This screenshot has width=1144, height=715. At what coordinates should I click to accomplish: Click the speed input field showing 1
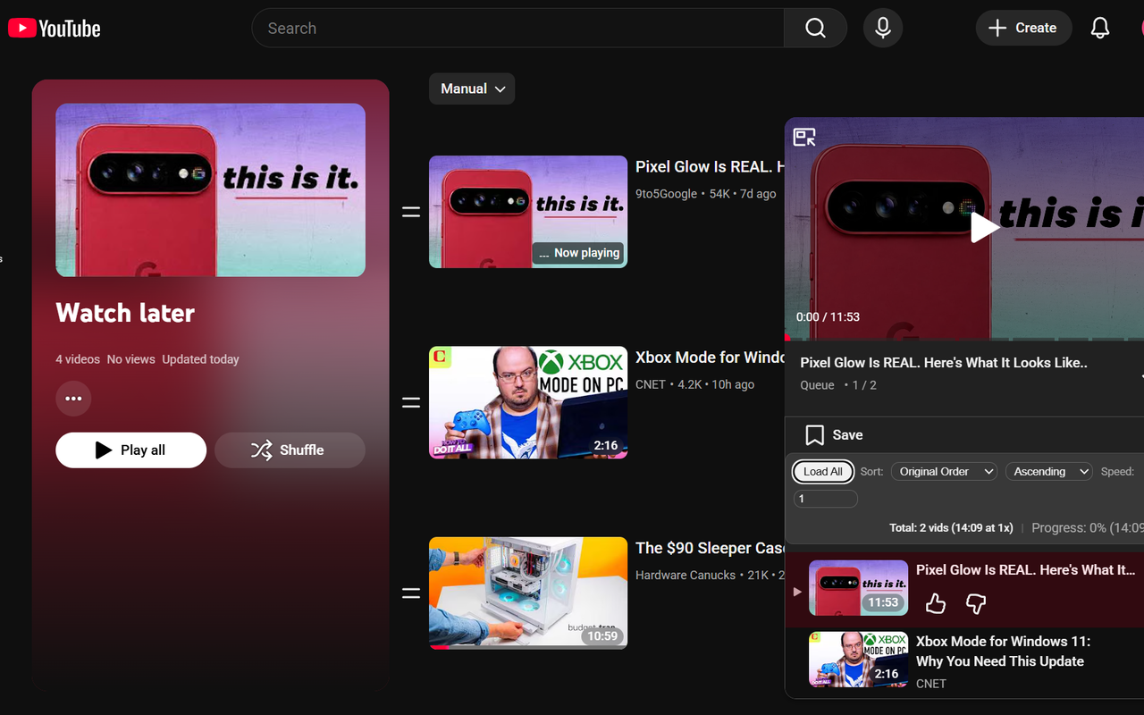pos(826,499)
